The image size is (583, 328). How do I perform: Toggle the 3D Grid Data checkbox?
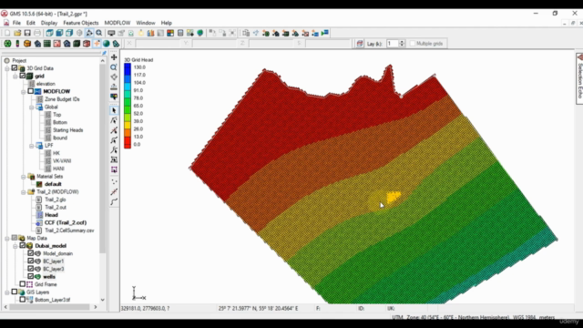[15, 68]
